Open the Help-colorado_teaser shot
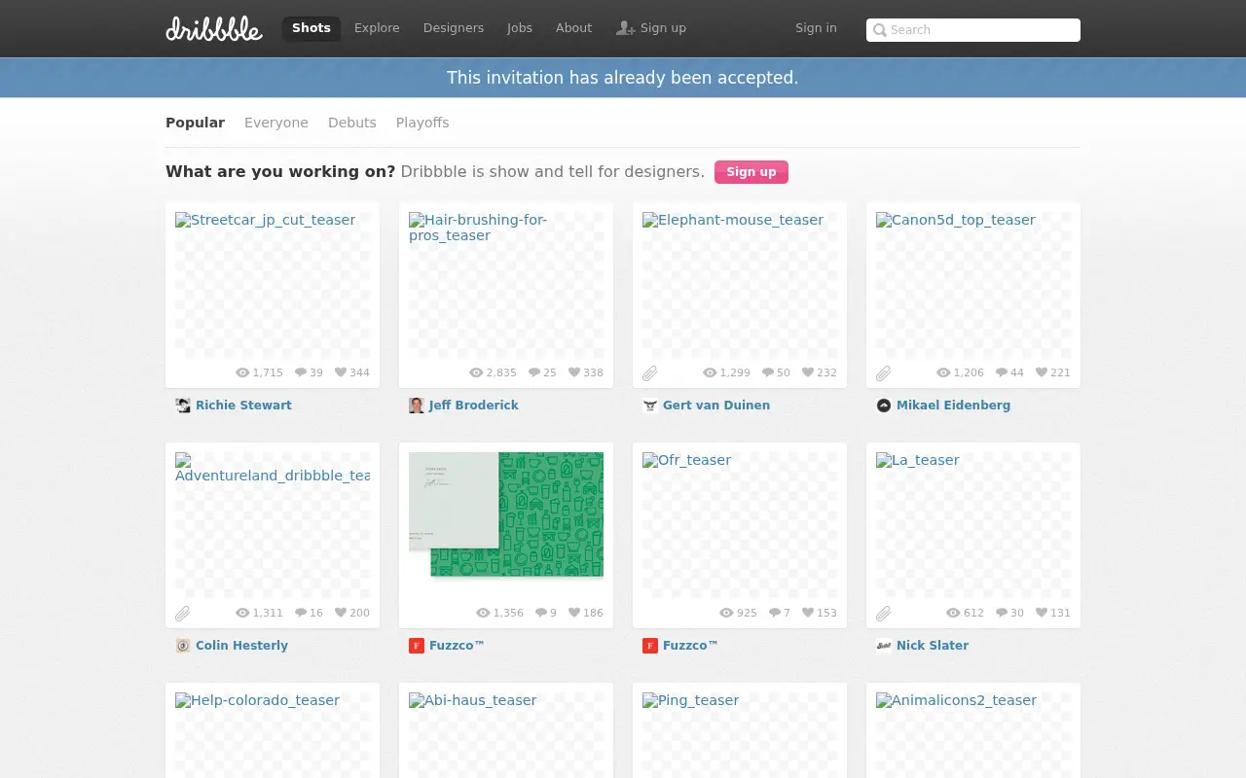This screenshot has height=778, width=1246. [273, 735]
